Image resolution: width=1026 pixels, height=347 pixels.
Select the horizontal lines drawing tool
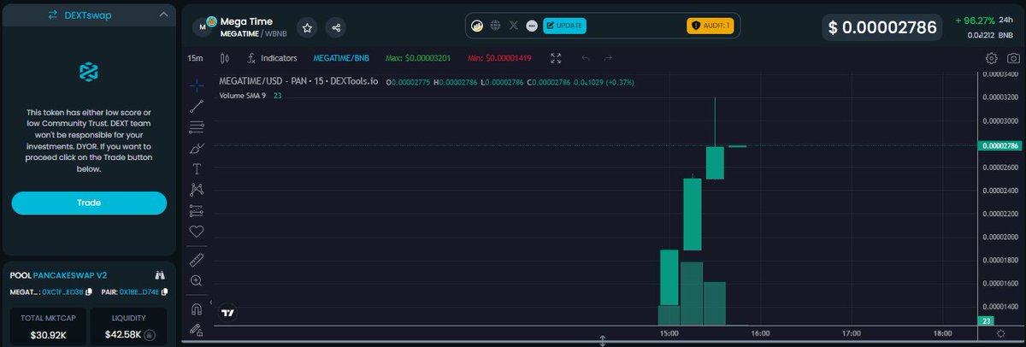coord(197,127)
